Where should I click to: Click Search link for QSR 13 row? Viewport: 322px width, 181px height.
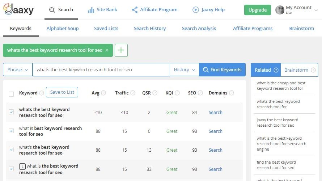215,150
